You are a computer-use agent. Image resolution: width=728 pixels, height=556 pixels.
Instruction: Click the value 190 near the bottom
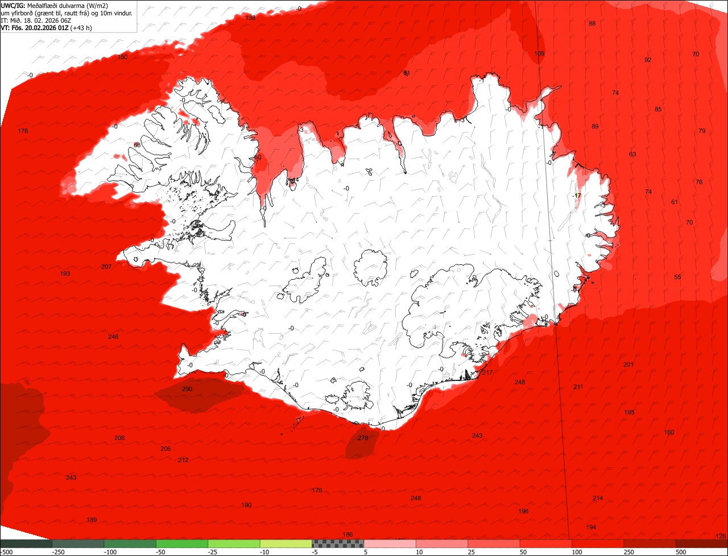point(246,505)
